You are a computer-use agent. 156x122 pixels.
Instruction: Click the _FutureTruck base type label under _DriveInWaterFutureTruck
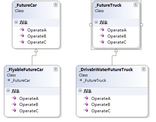click(95, 80)
